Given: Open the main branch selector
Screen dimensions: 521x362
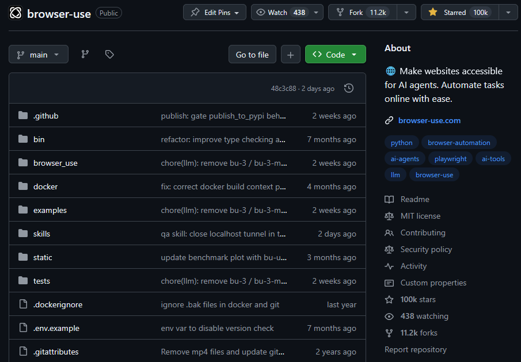Looking at the screenshot, I should tap(39, 55).
